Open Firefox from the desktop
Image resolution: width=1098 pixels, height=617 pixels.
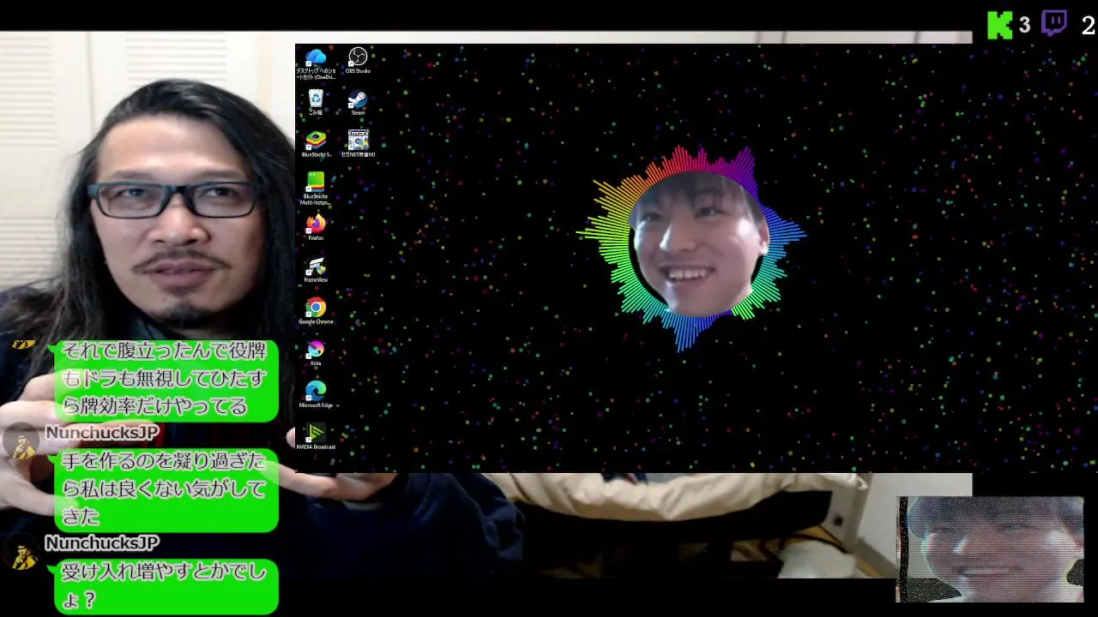pyautogui.click(x=316, y=227)
